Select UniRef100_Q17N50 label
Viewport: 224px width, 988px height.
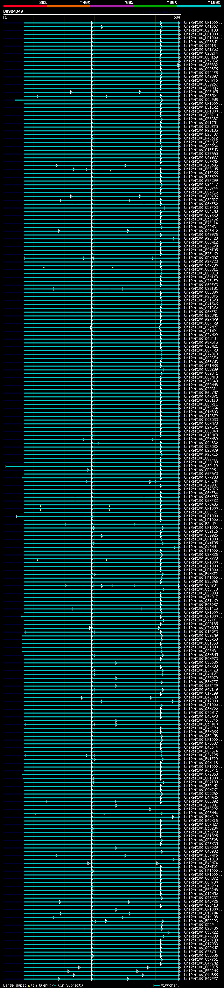point(201,894)
